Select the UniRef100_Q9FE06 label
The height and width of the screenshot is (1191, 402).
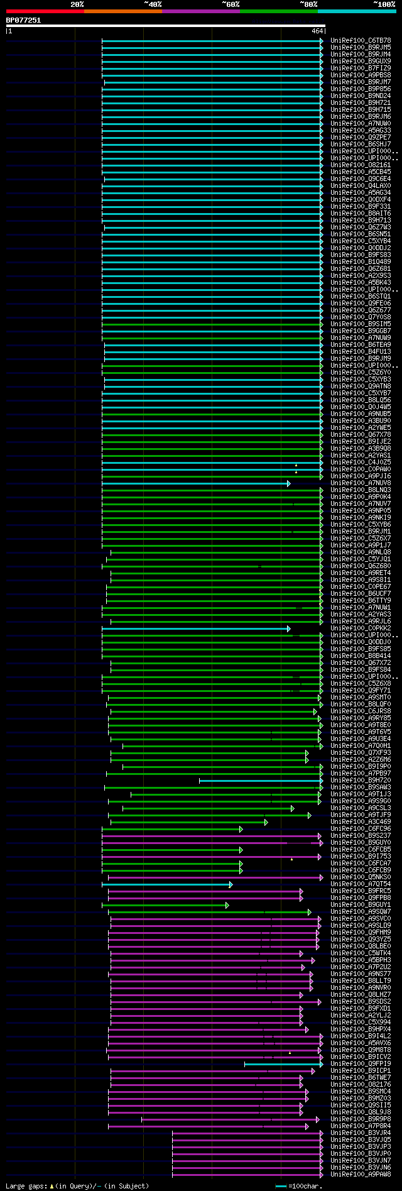pyautogui.click(x=361, y=303)
